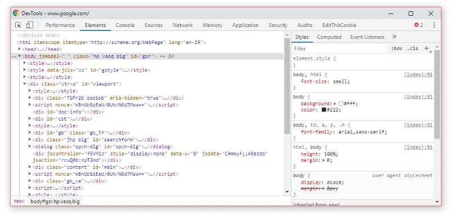Toggle the .cls class editor button

(413, 48)
